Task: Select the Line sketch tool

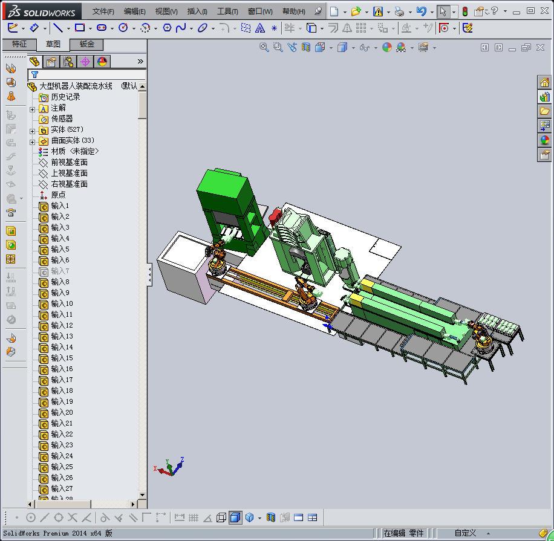Action: pyautogui.click(x=57, y=28)
